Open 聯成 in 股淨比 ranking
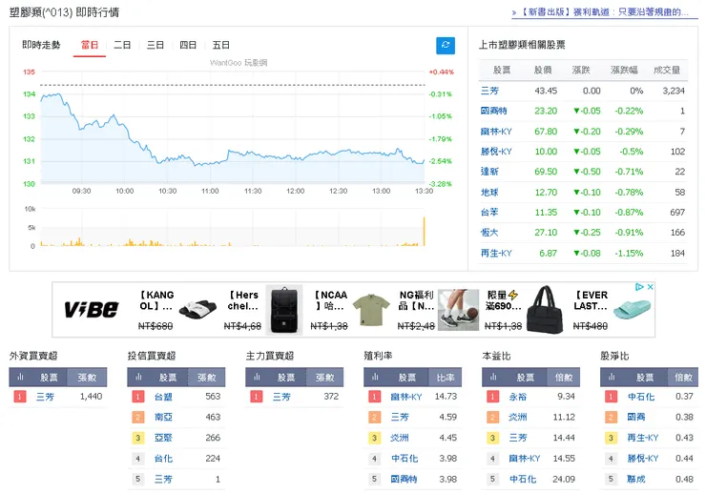Viewport: 706px width, 493px height. [636, 479]
